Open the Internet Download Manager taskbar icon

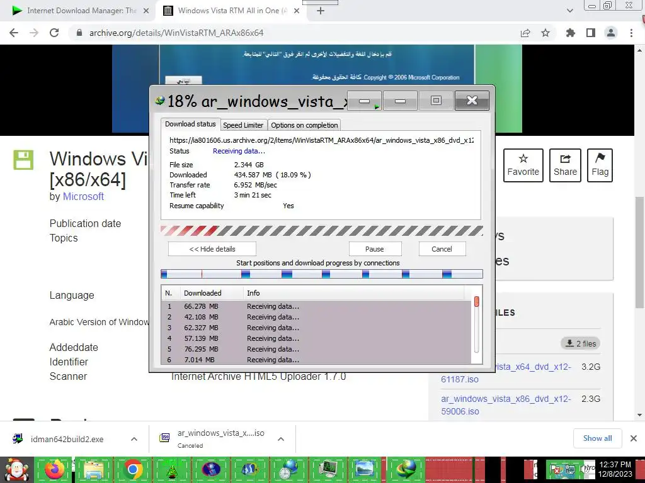pyautogui.click(x=406, y=469)
